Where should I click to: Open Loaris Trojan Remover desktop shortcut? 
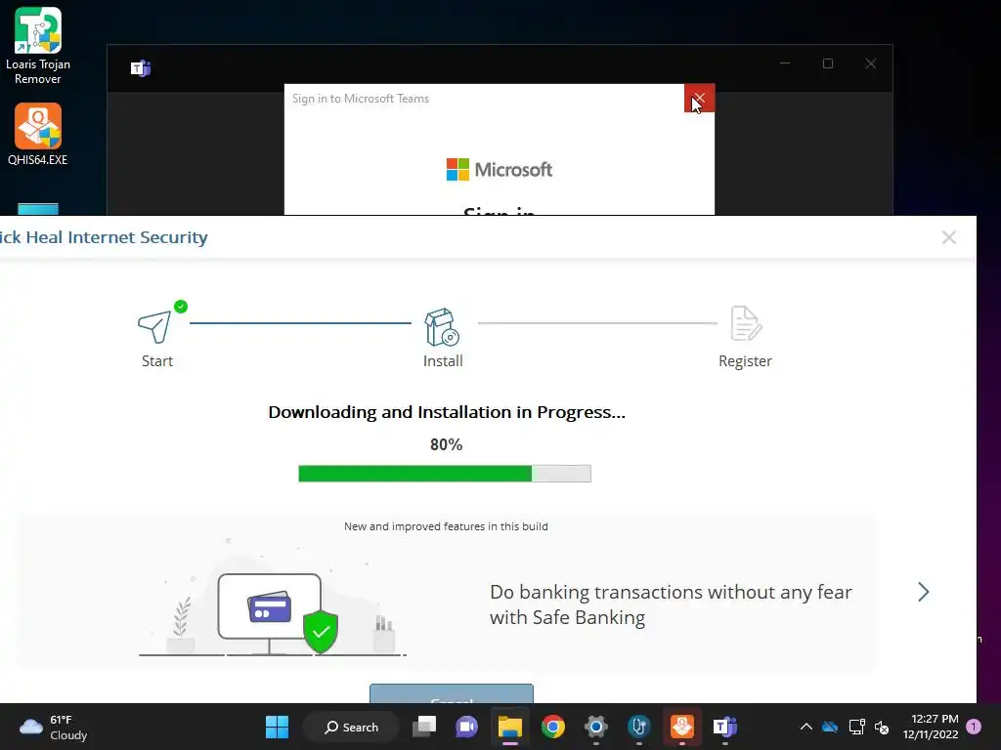click(38, 46)
